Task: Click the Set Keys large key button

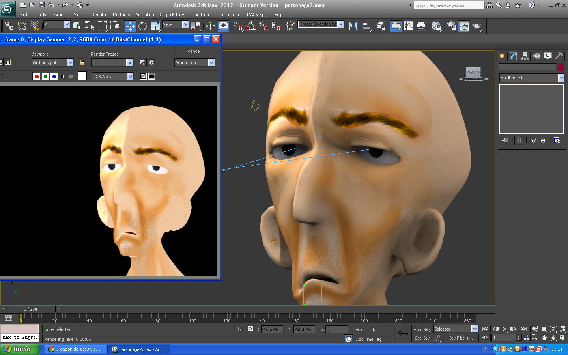Action: click(403, 333)
